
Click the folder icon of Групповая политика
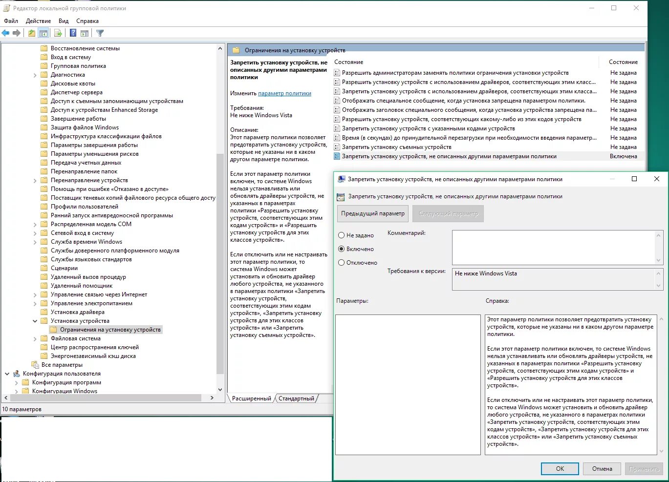44,66
